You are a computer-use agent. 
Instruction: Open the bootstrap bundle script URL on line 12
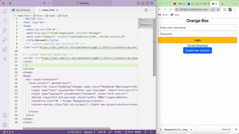pyautogui.click(x=90, y=58)
